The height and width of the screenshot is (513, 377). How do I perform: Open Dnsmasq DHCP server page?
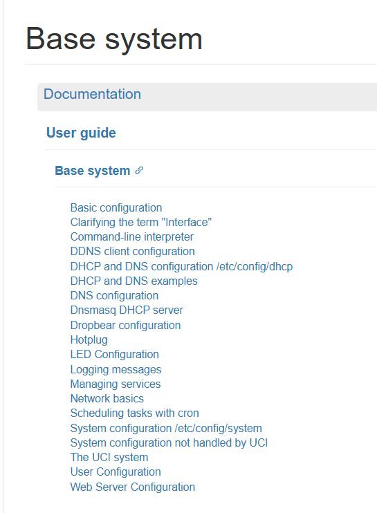pyautogui.click(x=127, y=310)
